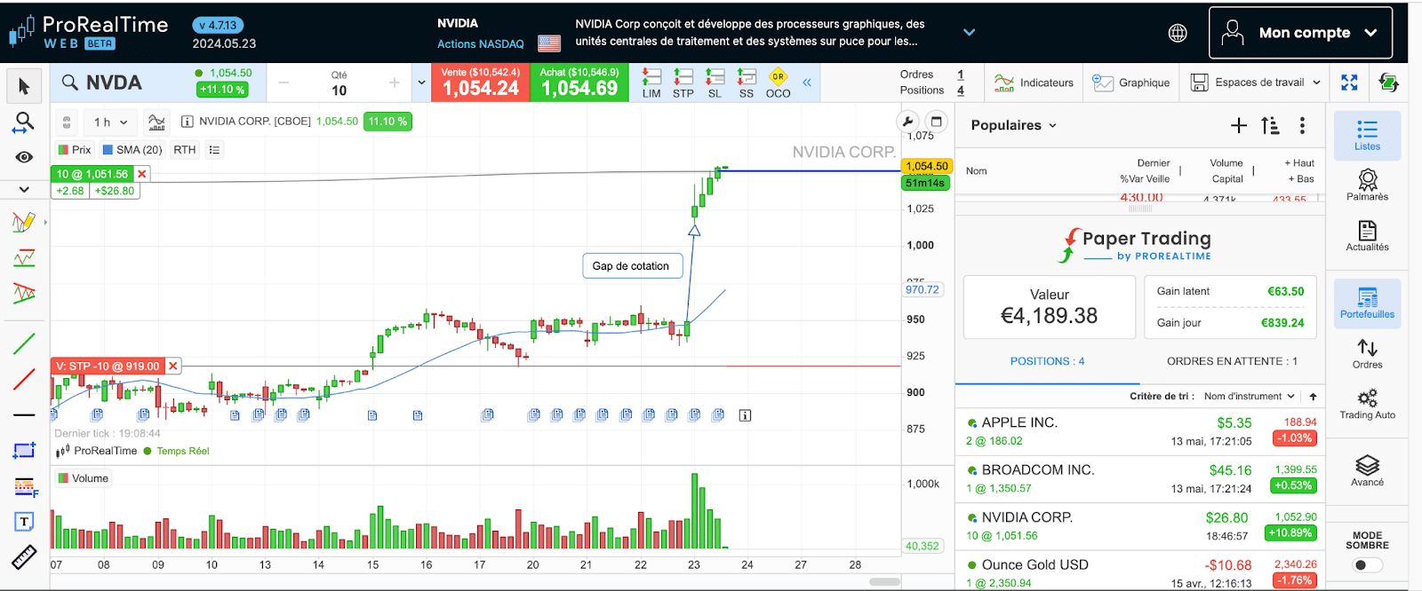1422x591 pixels.
Task: Select the LIM order type
Action: (651, 83)
